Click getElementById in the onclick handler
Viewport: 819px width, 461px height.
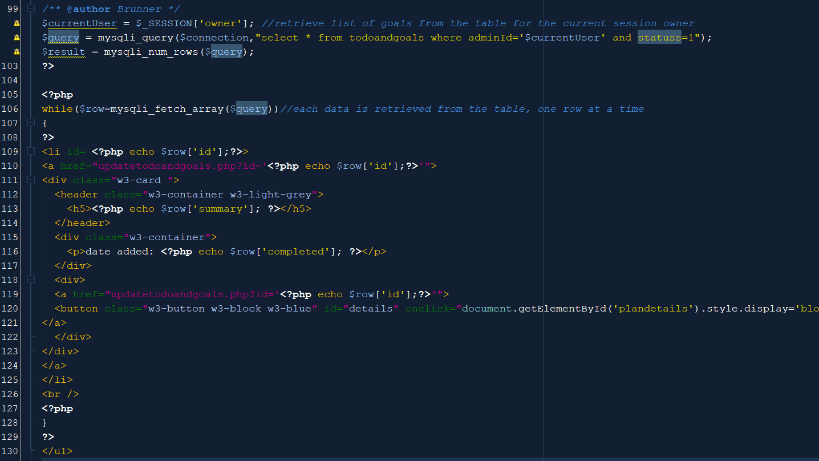562,309
